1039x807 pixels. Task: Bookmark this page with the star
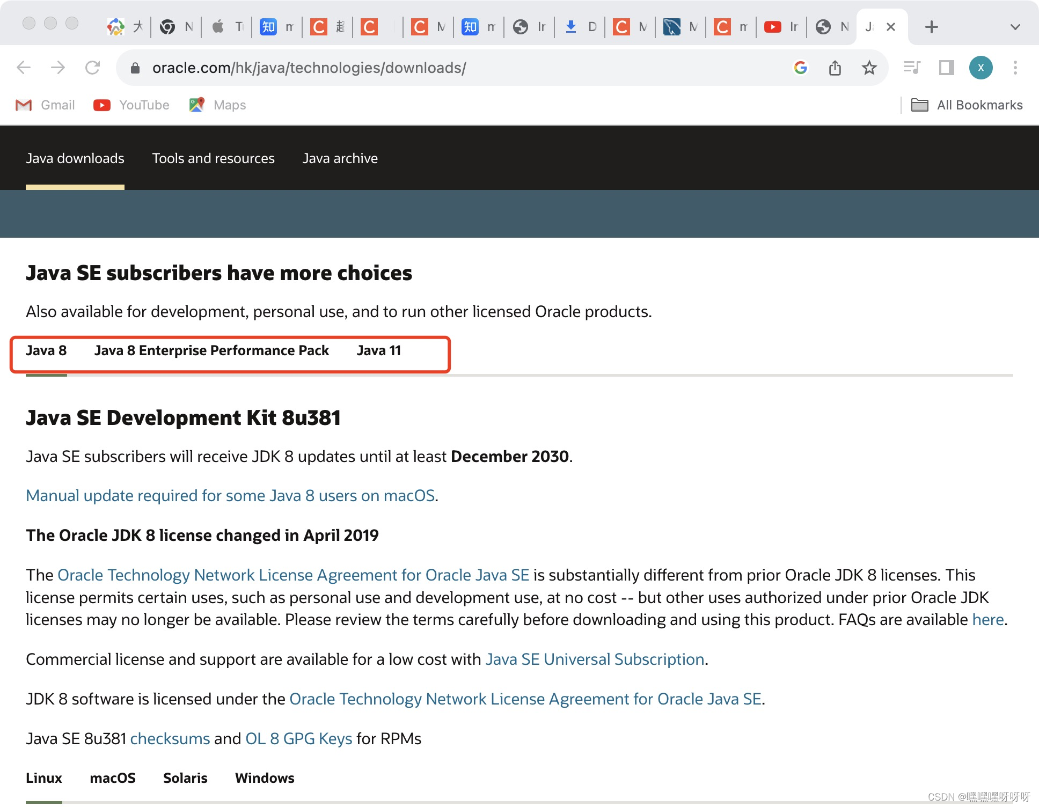869,68
